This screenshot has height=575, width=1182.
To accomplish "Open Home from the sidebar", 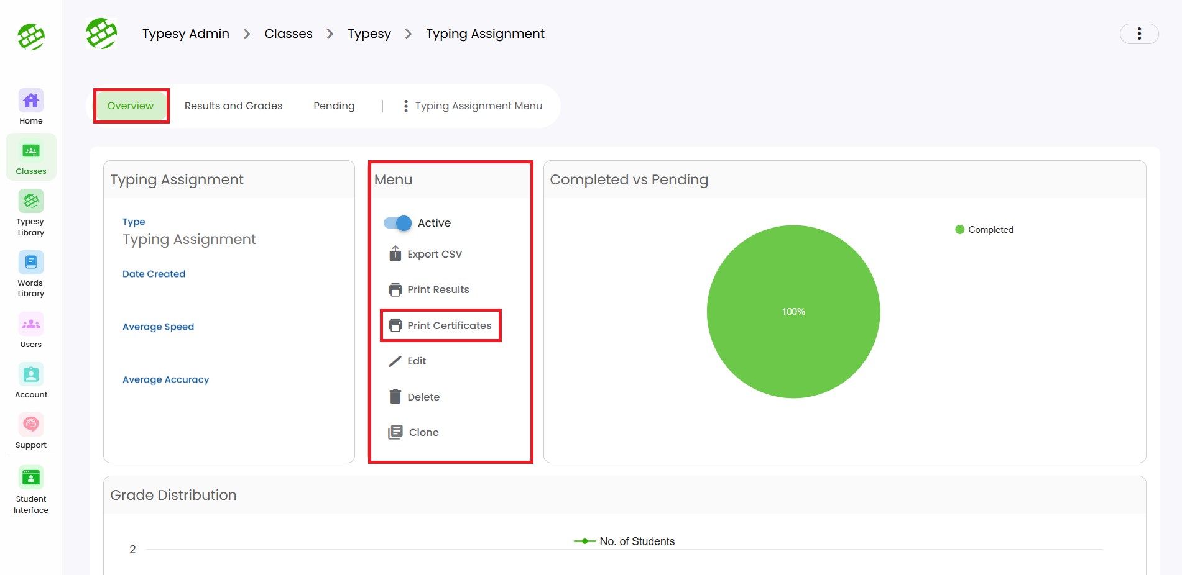I will (30, 101).
